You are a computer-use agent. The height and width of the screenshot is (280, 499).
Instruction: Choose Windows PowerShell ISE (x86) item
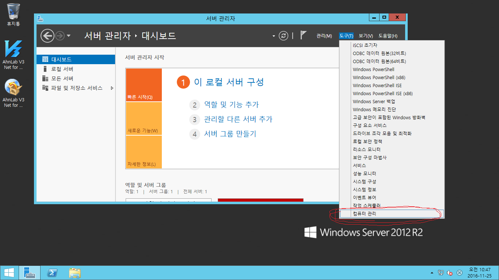392,94
